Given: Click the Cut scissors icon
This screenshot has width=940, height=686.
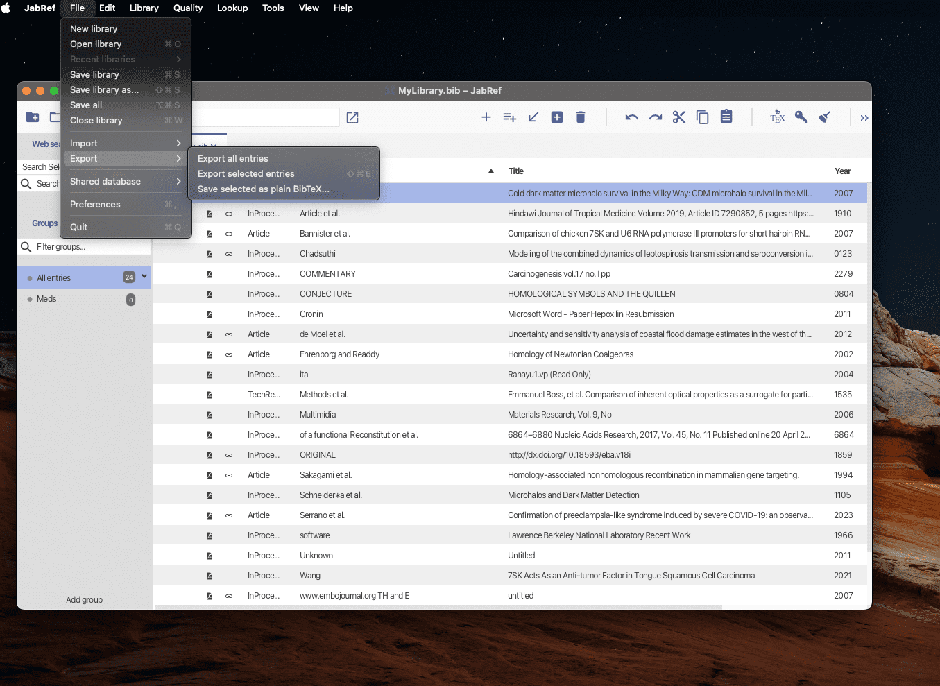Looking at the screenshot, I should pos(679,117).
